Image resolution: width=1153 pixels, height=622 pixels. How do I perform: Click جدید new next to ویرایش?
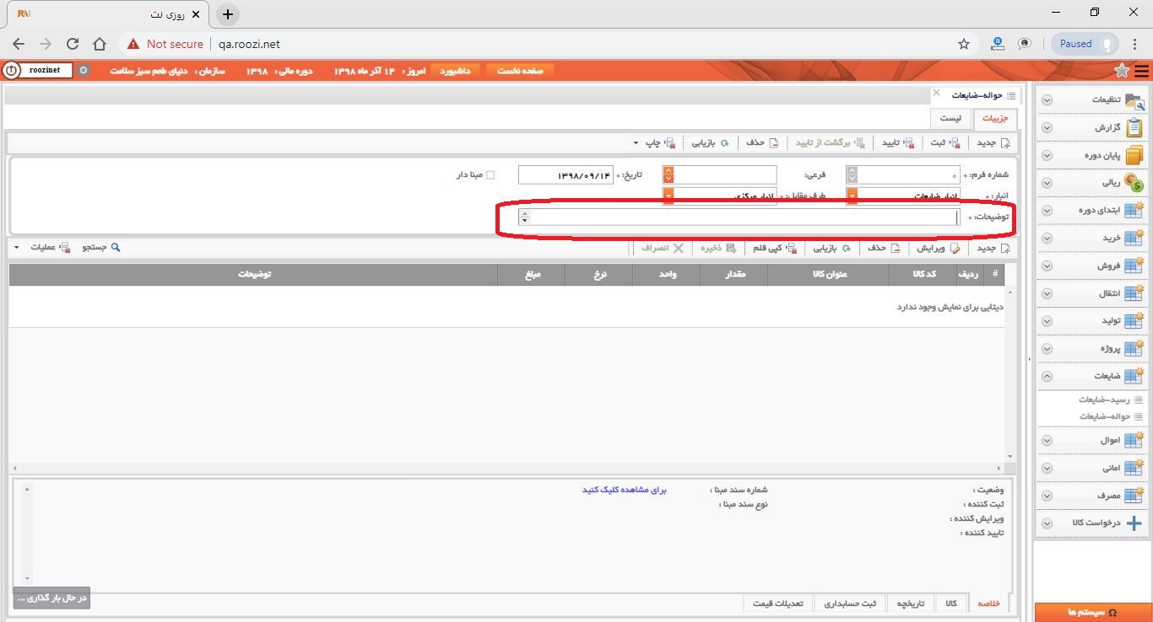[x=993, y=249]
